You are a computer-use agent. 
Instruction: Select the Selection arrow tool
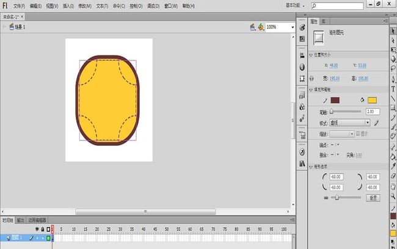coord(393,31)
